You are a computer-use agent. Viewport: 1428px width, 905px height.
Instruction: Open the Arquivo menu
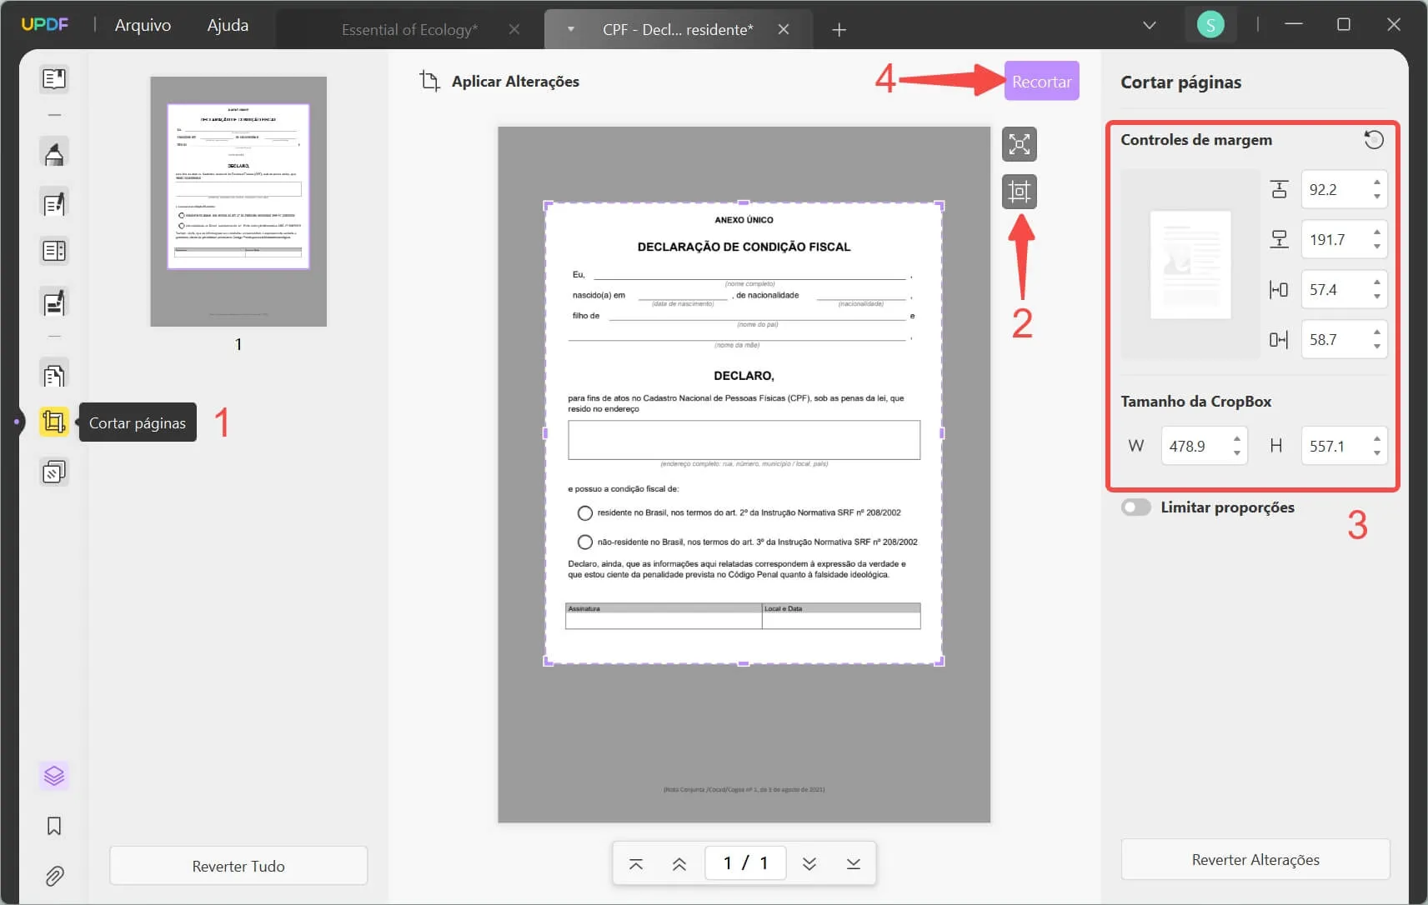pyautogui.click(x=143, y=24)
